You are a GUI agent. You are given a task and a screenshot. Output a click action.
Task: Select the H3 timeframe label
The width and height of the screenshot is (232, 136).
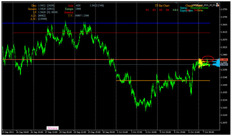pos(161,10)
